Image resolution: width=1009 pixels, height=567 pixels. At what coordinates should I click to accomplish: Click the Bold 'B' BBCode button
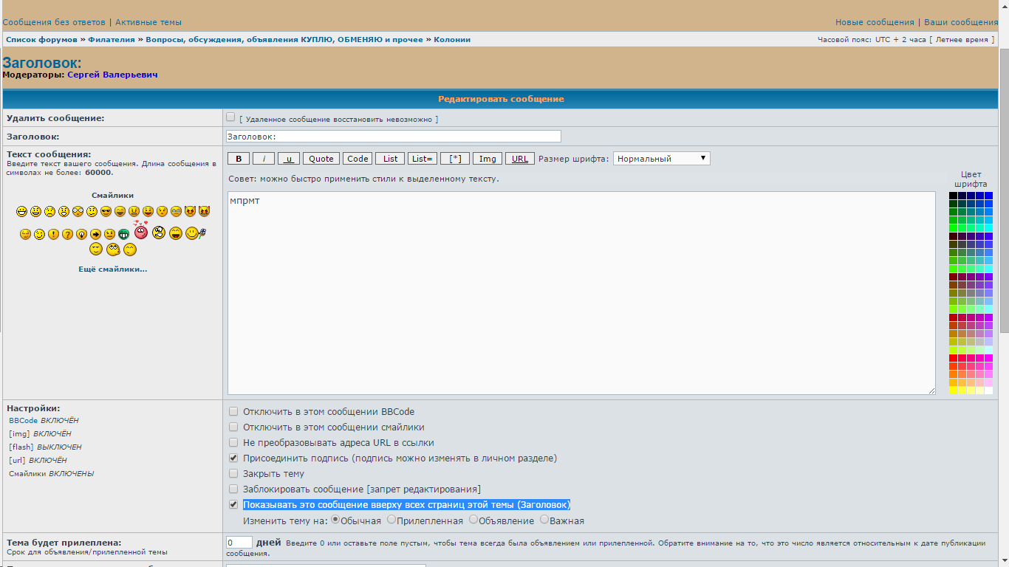pos(238,159)
